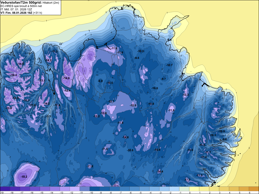Select the legend swatch between -6 and -5

pos(134,189)
